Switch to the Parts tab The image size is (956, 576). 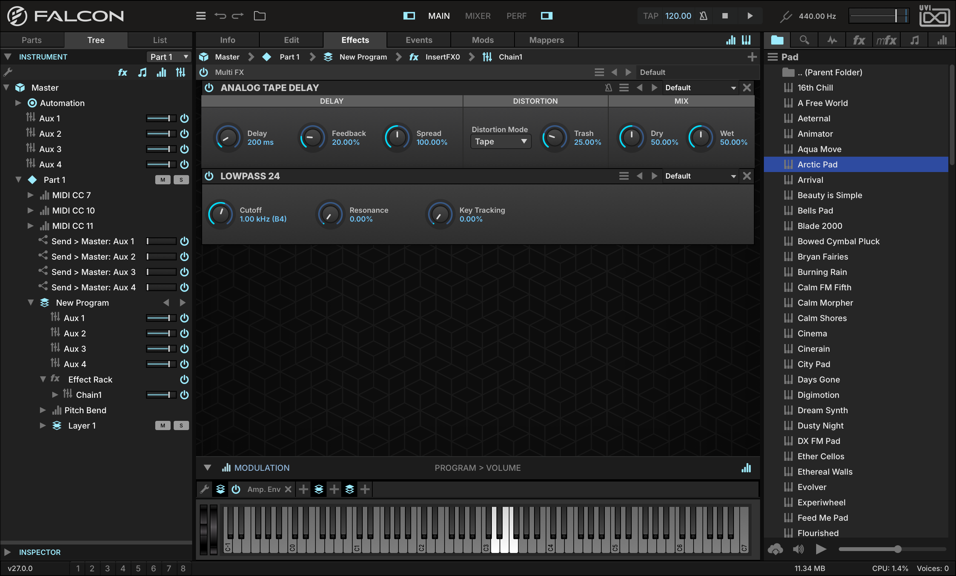tap(32, 40)
